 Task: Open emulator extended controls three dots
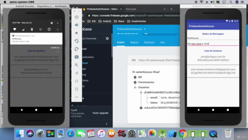pos(77,97)
